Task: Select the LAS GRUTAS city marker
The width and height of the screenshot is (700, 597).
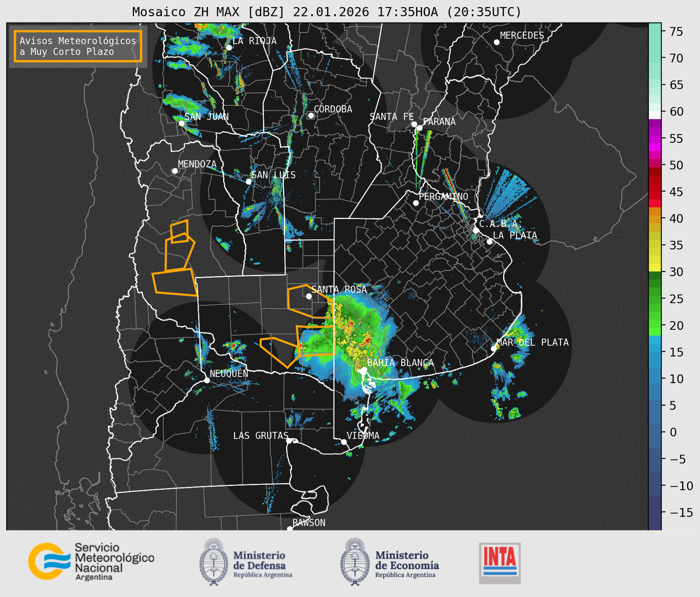Action: [289, 441]
